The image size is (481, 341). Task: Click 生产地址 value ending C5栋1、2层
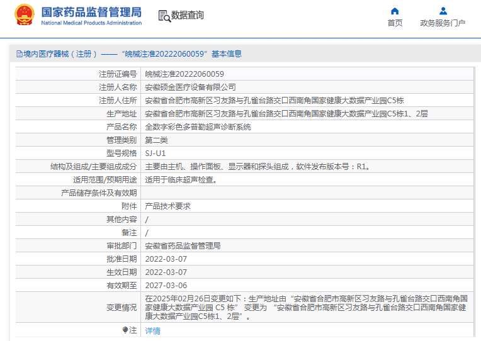[286, 113]
